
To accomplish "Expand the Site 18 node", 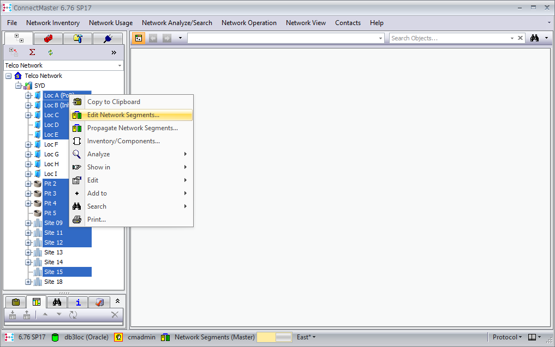I will coord(28,282).
